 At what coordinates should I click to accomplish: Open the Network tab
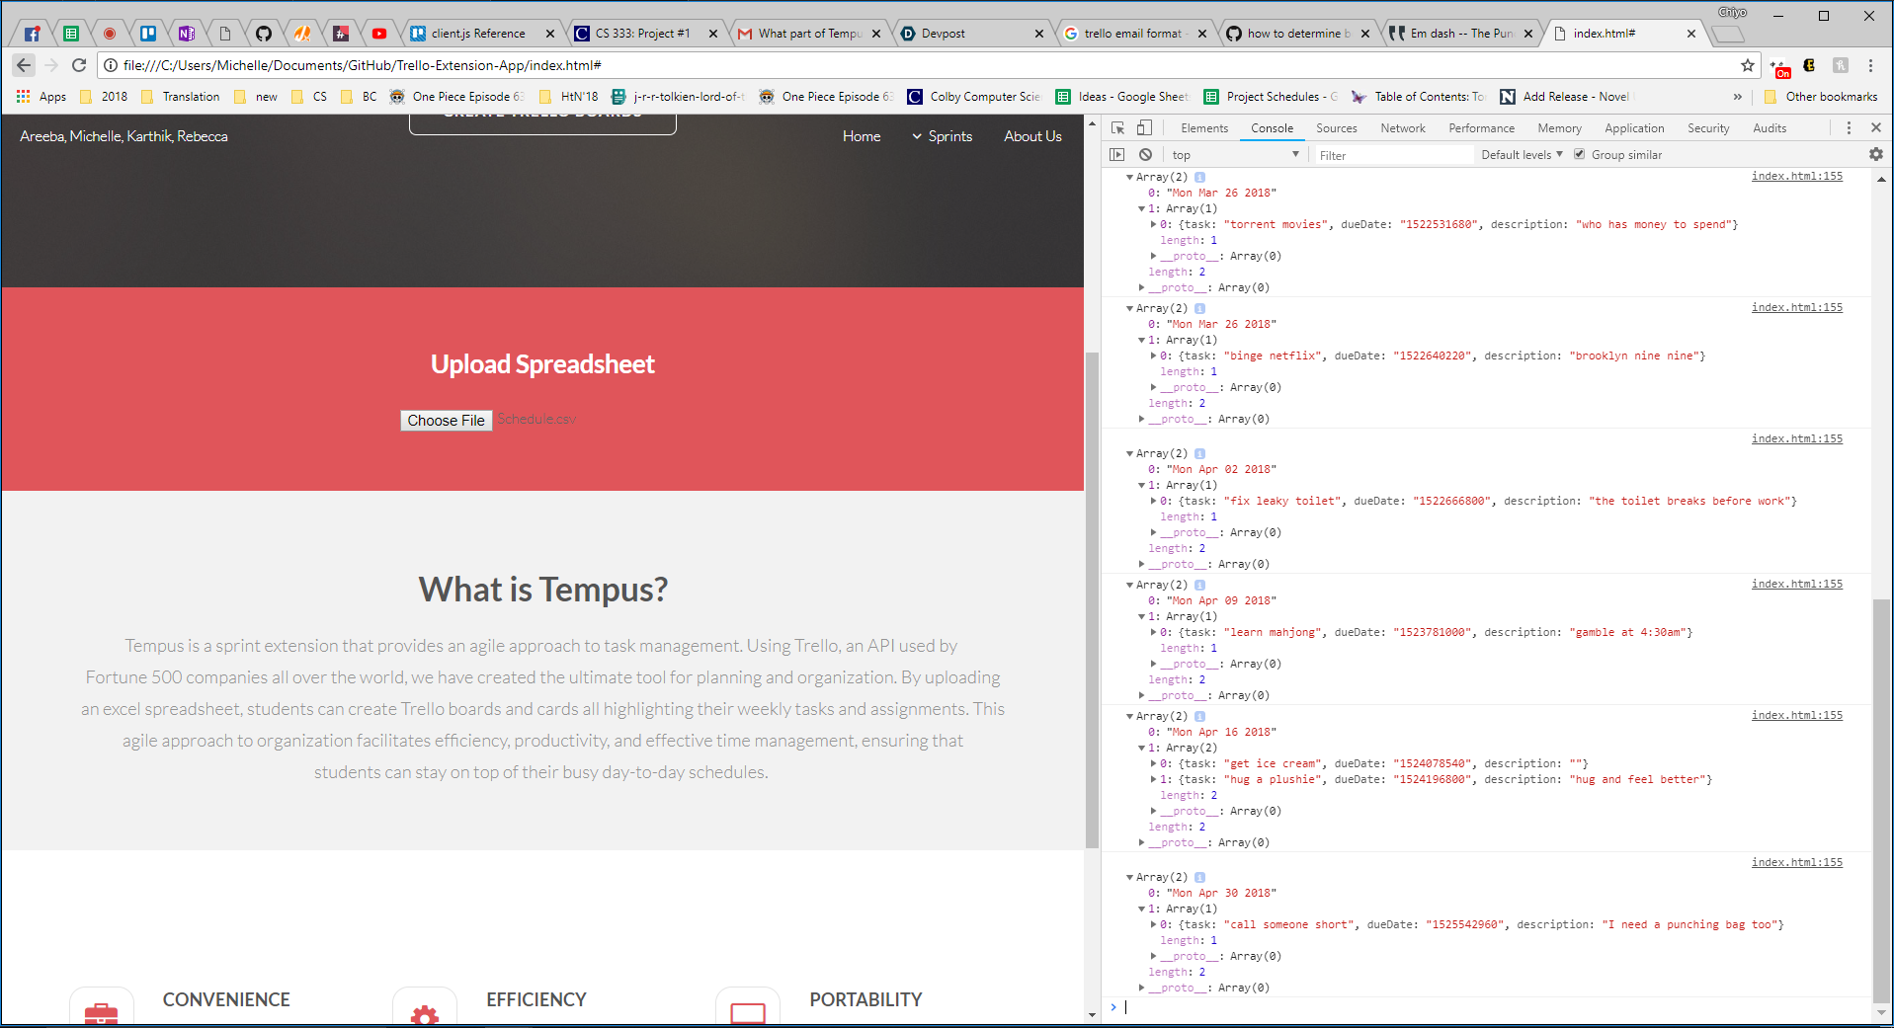tap(1403, 128)
